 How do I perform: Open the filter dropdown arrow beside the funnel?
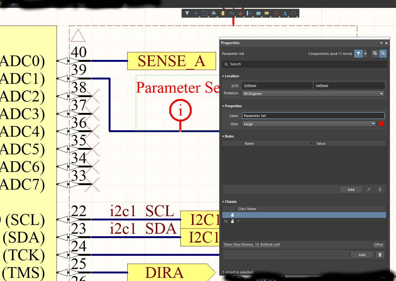coord(365,54)
